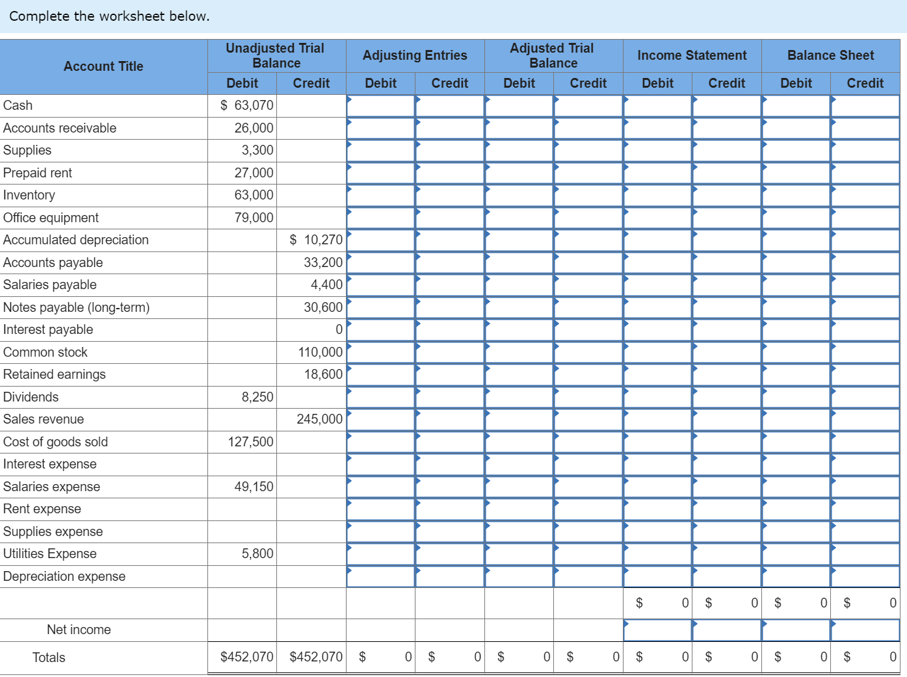The height and width of the screenshot is (677, 907).
Task: Select Supplies expense Adjusting Entries Debit cell
Action: [380, 531]
